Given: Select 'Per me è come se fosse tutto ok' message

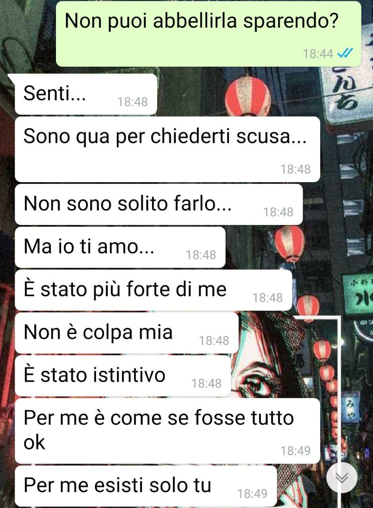Looking at the screenshot, I should point(167,431).
